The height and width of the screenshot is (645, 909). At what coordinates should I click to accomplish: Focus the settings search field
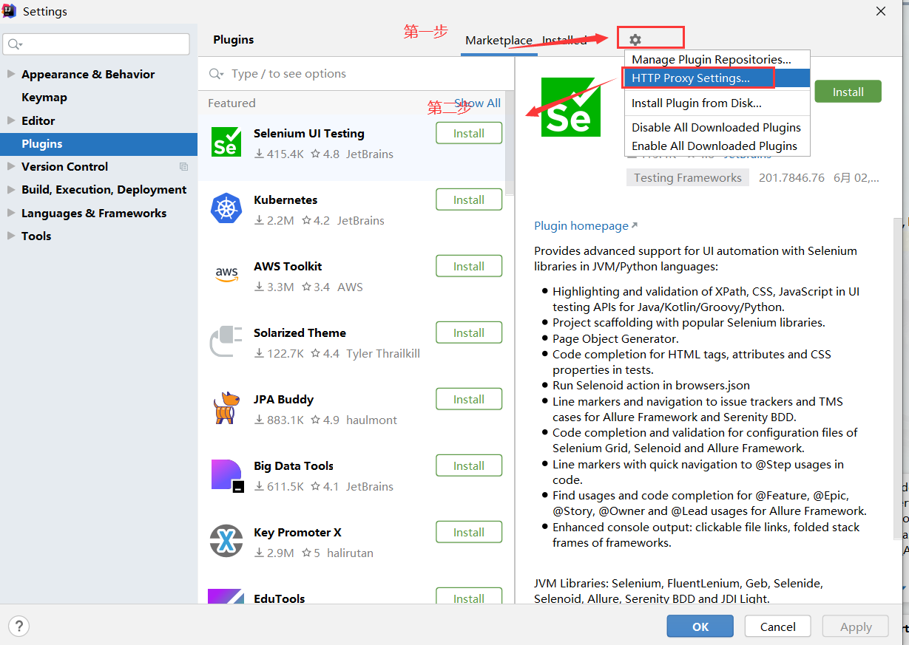96,44
